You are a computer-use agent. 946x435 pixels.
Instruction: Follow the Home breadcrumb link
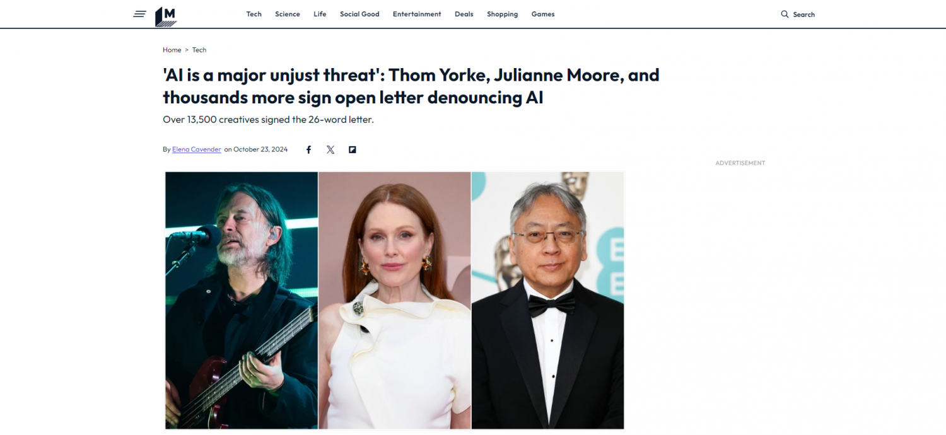pos(172,50)
